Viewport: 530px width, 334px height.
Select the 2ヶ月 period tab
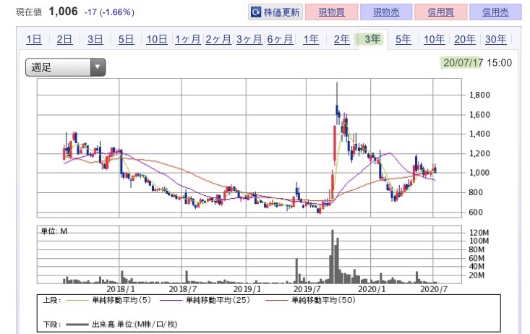[218, 39]
